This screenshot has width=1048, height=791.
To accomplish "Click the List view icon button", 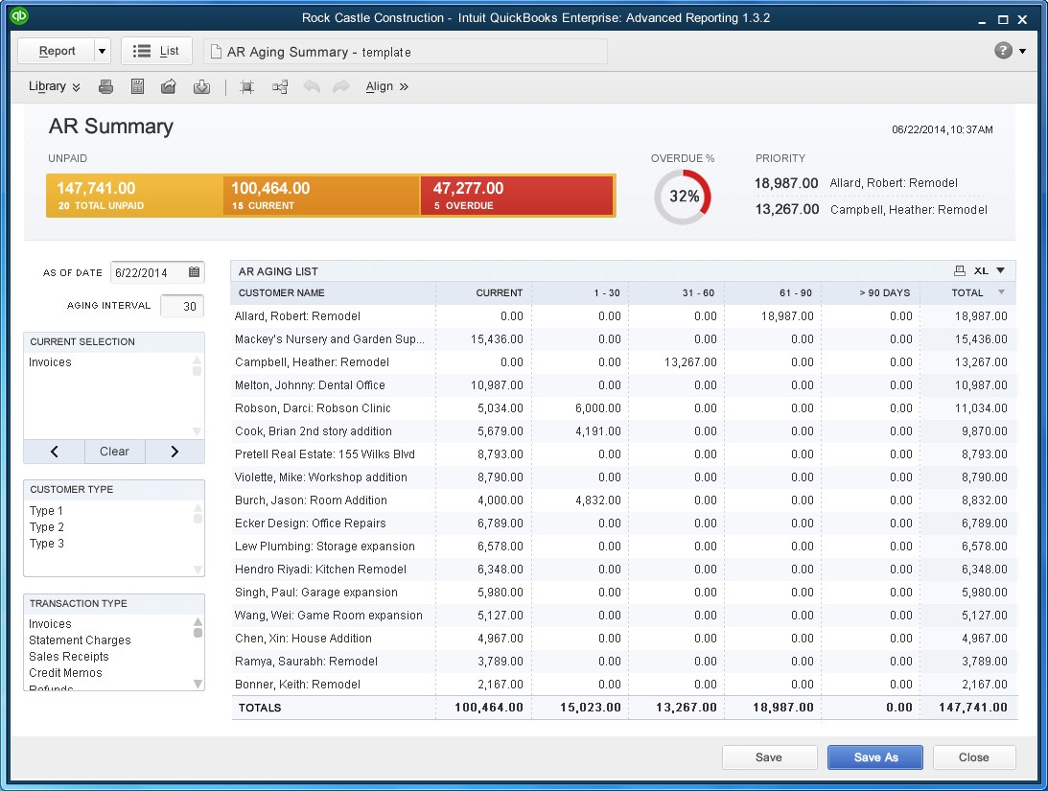I will coord(155,51).
